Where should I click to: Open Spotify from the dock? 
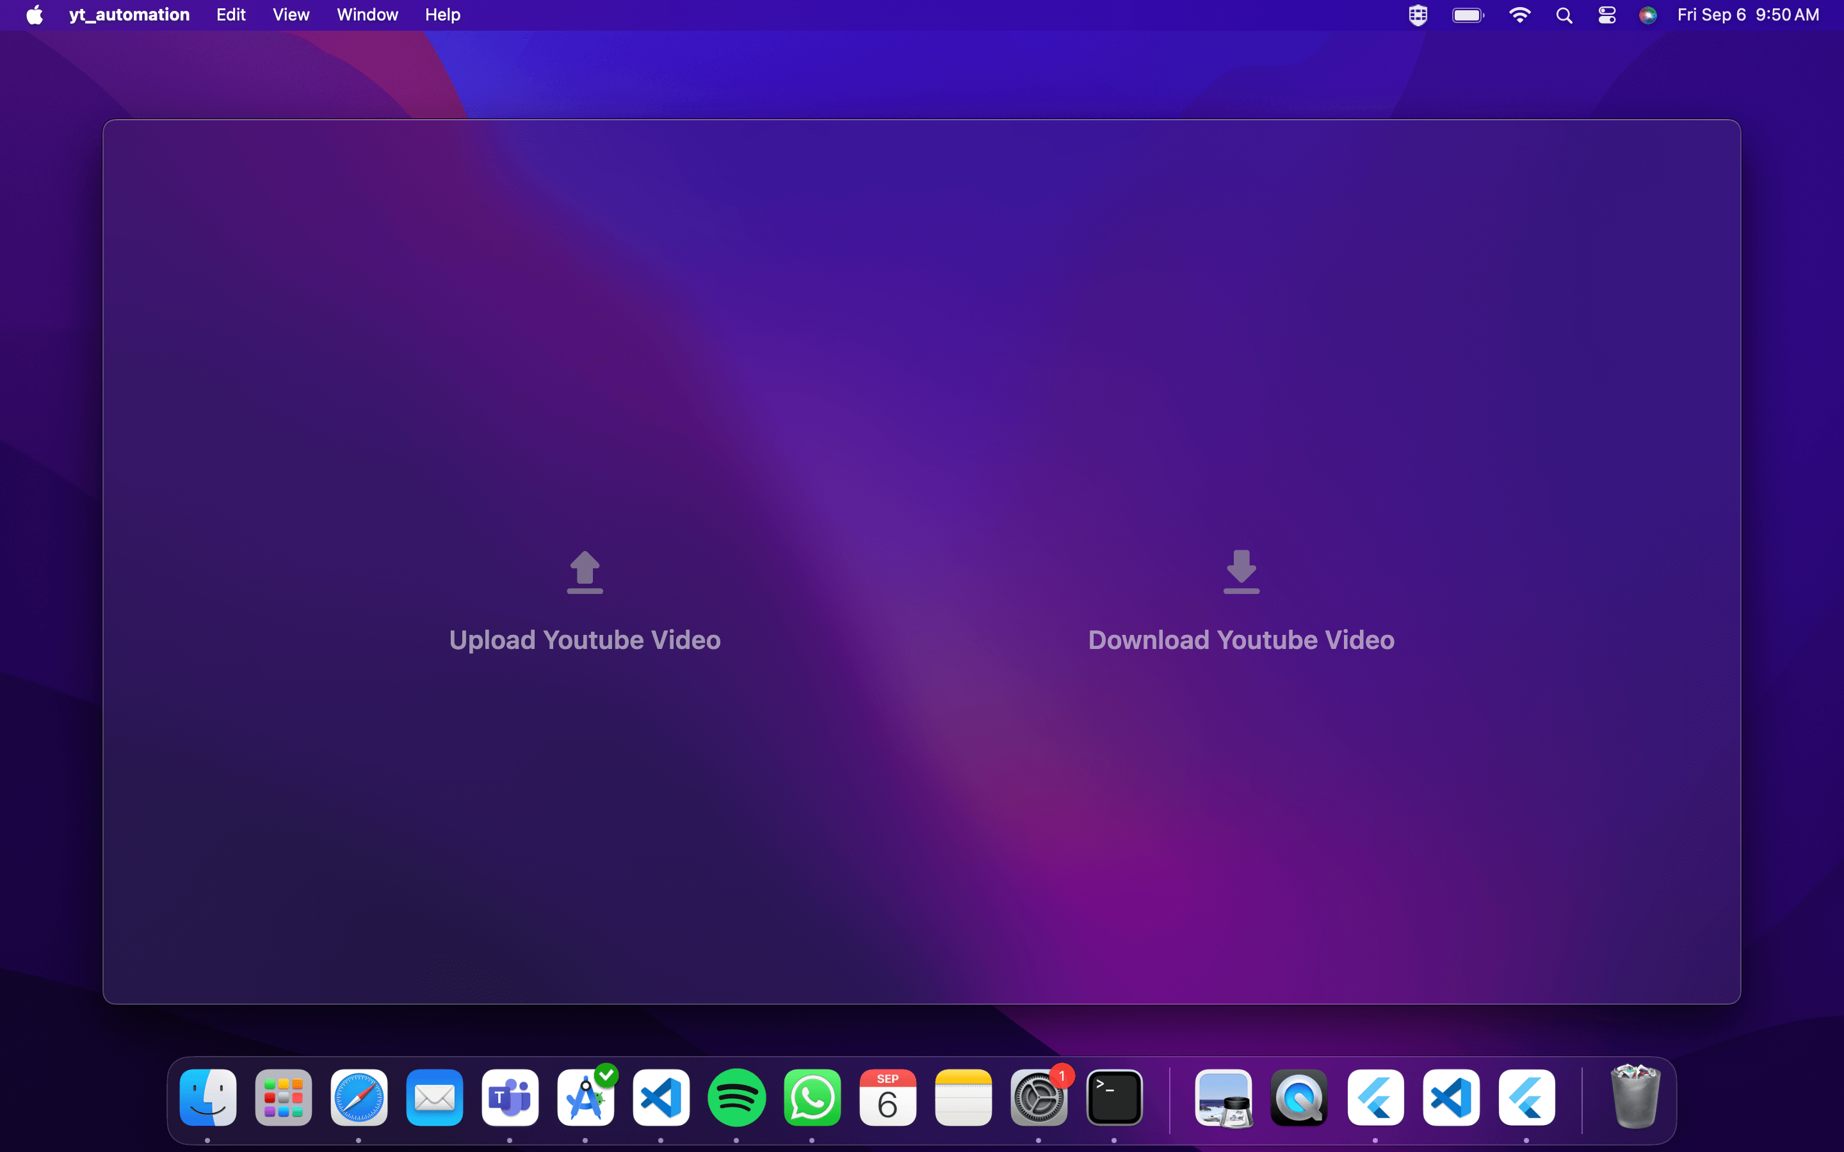coord(736,1097)
